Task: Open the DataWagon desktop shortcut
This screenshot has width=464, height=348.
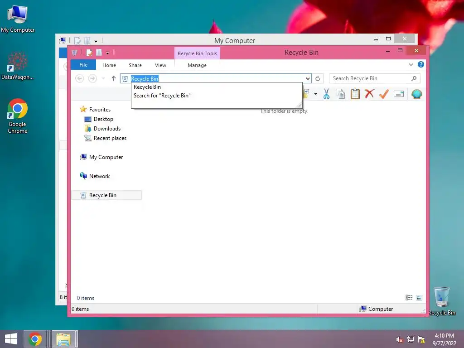Action: 18,66
